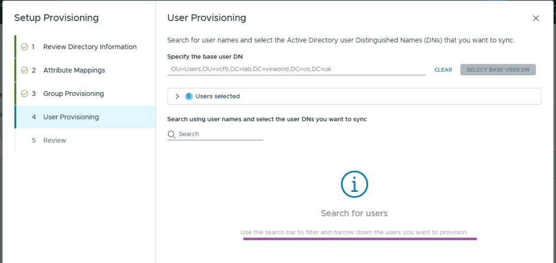Navigate to Group Provisioning step
This screenshot has width=556, height=263.
(73, 93)
